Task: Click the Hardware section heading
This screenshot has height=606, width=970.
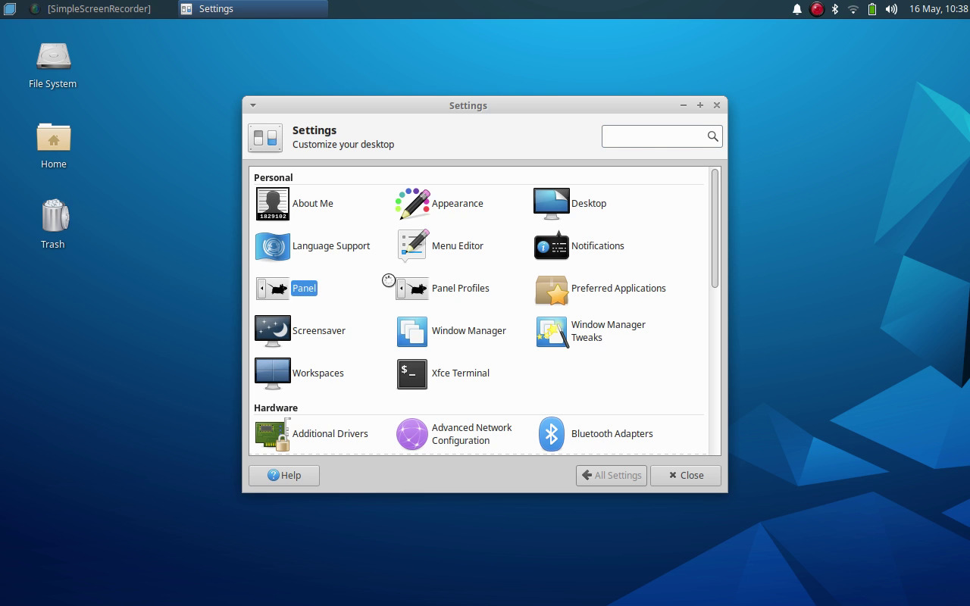Action: coord(276,408)
